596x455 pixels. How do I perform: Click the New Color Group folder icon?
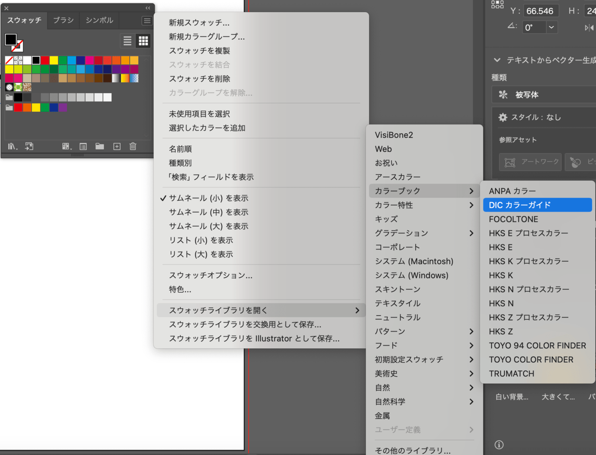pos(100,146)
